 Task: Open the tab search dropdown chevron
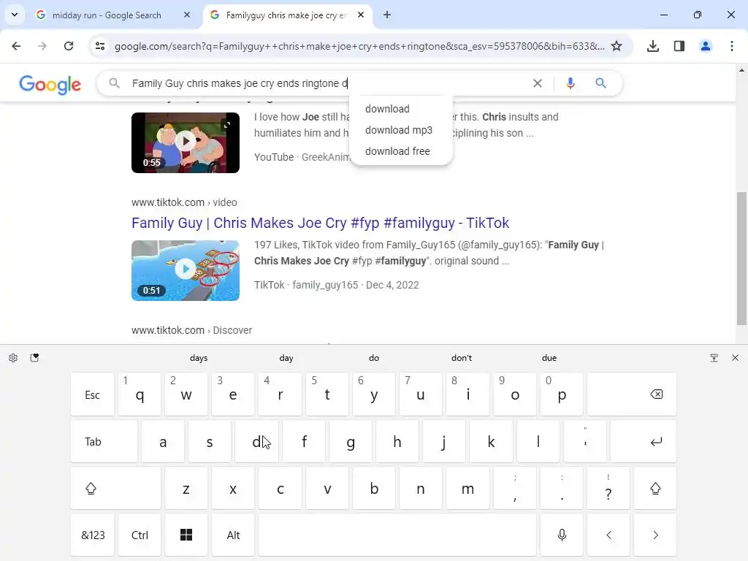15,15
